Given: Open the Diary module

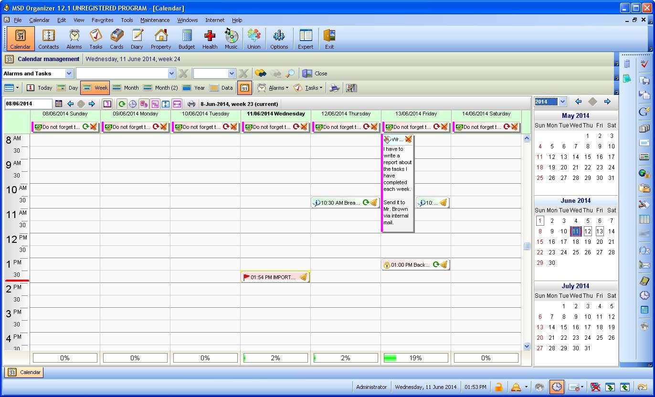Looking at the screenshot, I should [x=137, y=39].
